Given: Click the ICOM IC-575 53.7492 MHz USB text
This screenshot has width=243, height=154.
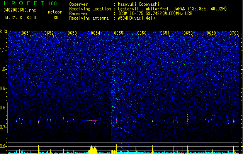Looking at the screenshot, I should (155, 13).
